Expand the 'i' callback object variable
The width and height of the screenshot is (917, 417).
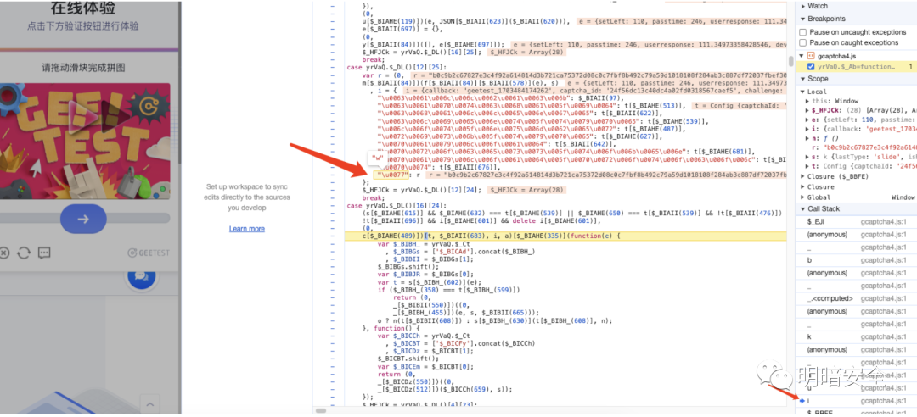807,129
